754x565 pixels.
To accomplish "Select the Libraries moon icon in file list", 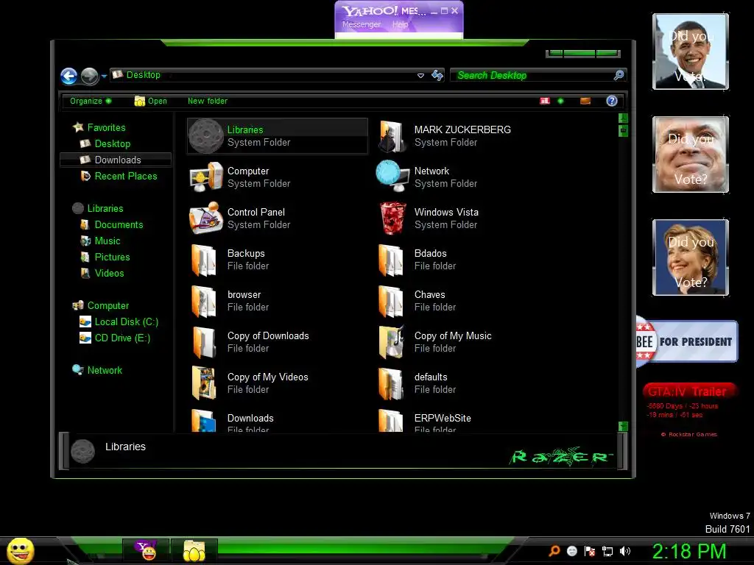I will [x=206, y=136].
